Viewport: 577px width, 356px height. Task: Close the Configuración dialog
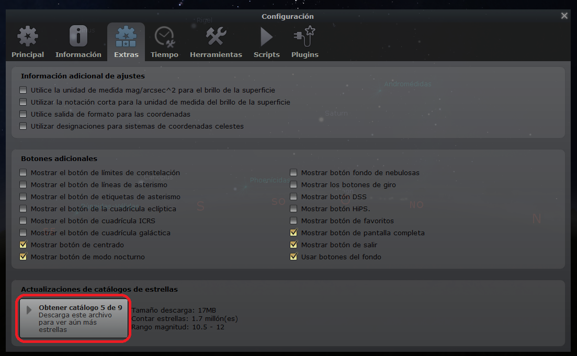point(564,16)
